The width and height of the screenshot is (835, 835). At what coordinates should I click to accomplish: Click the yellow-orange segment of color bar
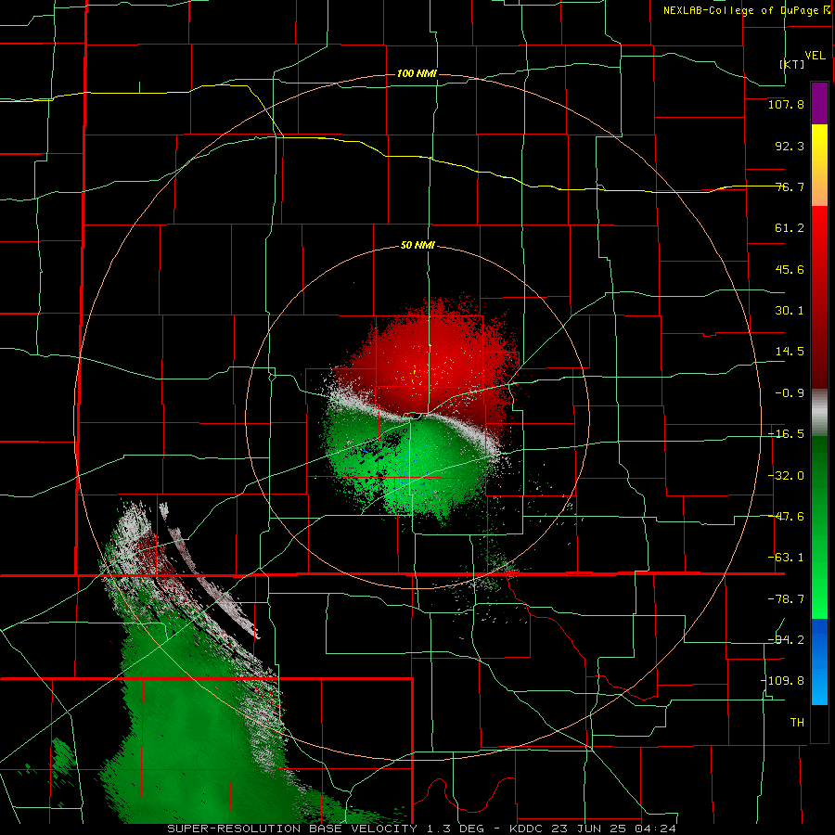(x=819, y=165)
